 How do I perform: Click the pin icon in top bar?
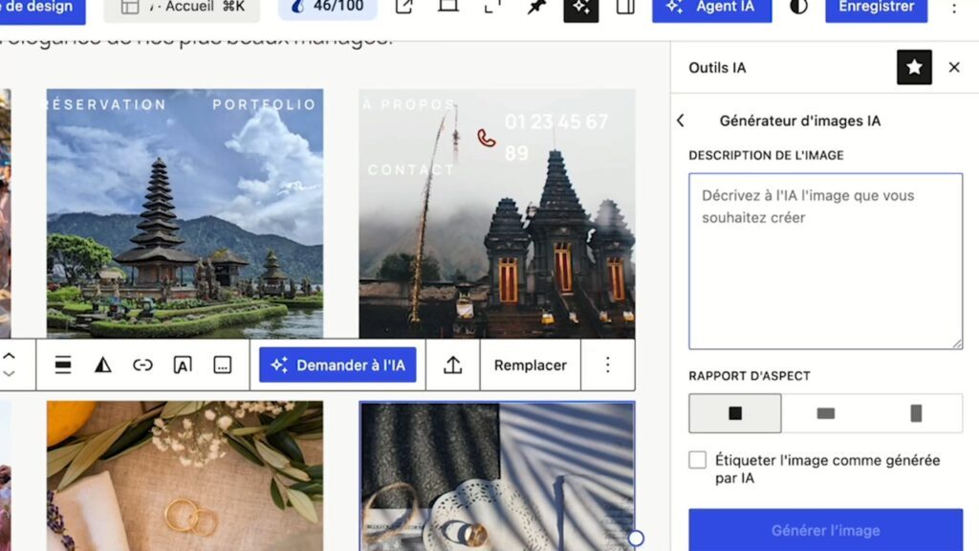[536, 7]
